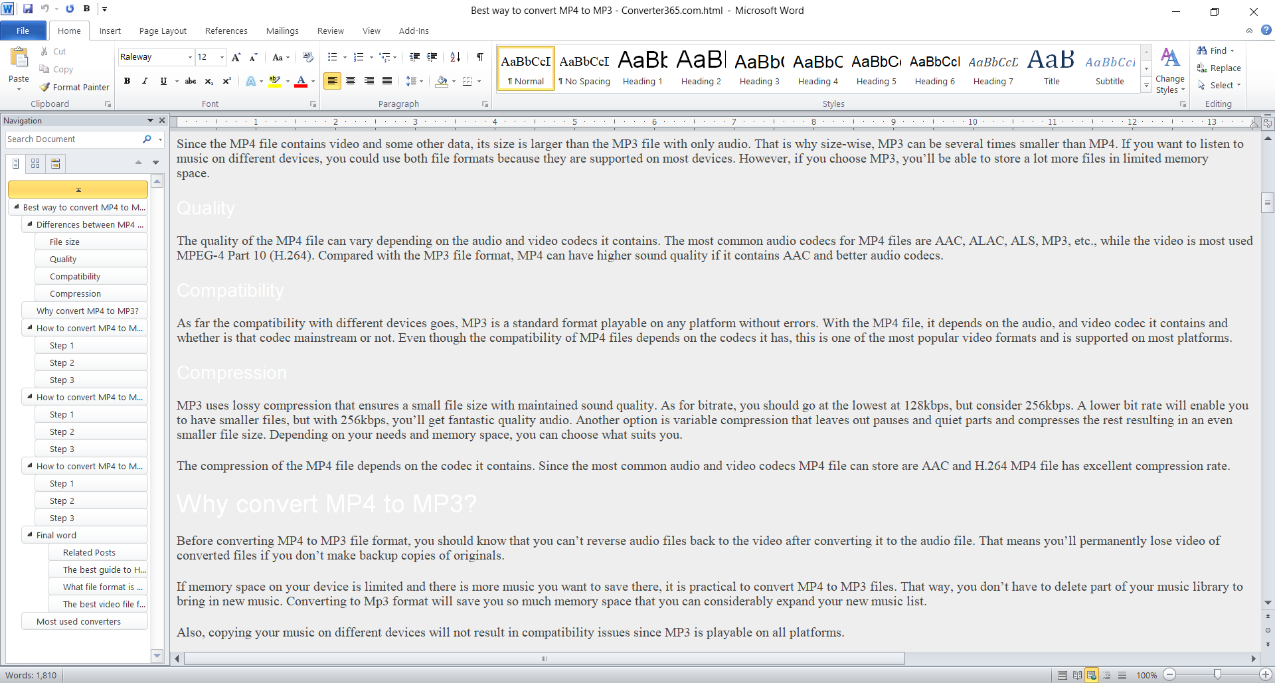This screenshot has width=1275, height=683.
Task: Toggle Bold formatting
Action: pos(127,81)
